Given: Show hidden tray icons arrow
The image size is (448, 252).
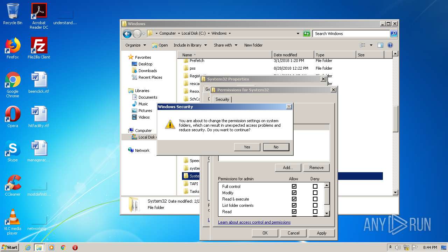Looking at the screenshot, I should (x=390, y=247).
